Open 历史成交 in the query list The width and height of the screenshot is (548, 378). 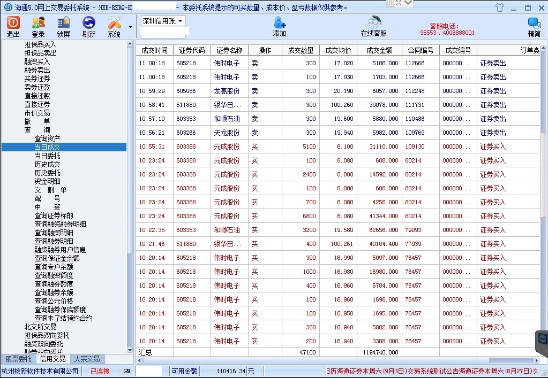coord(48,164)
